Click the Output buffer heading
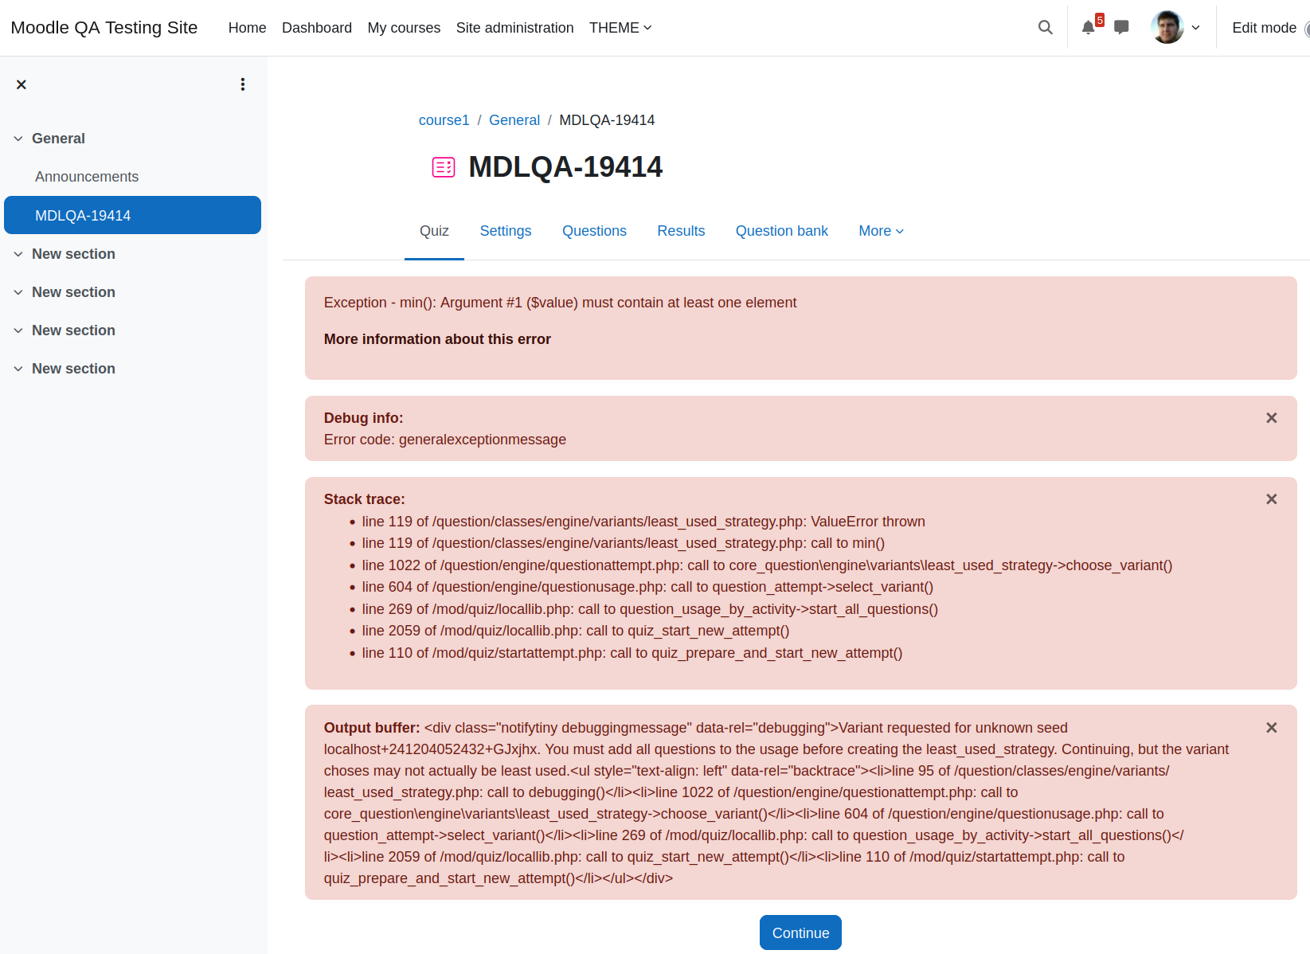This screenshot has height=954, width=1310. coord(372,728)
